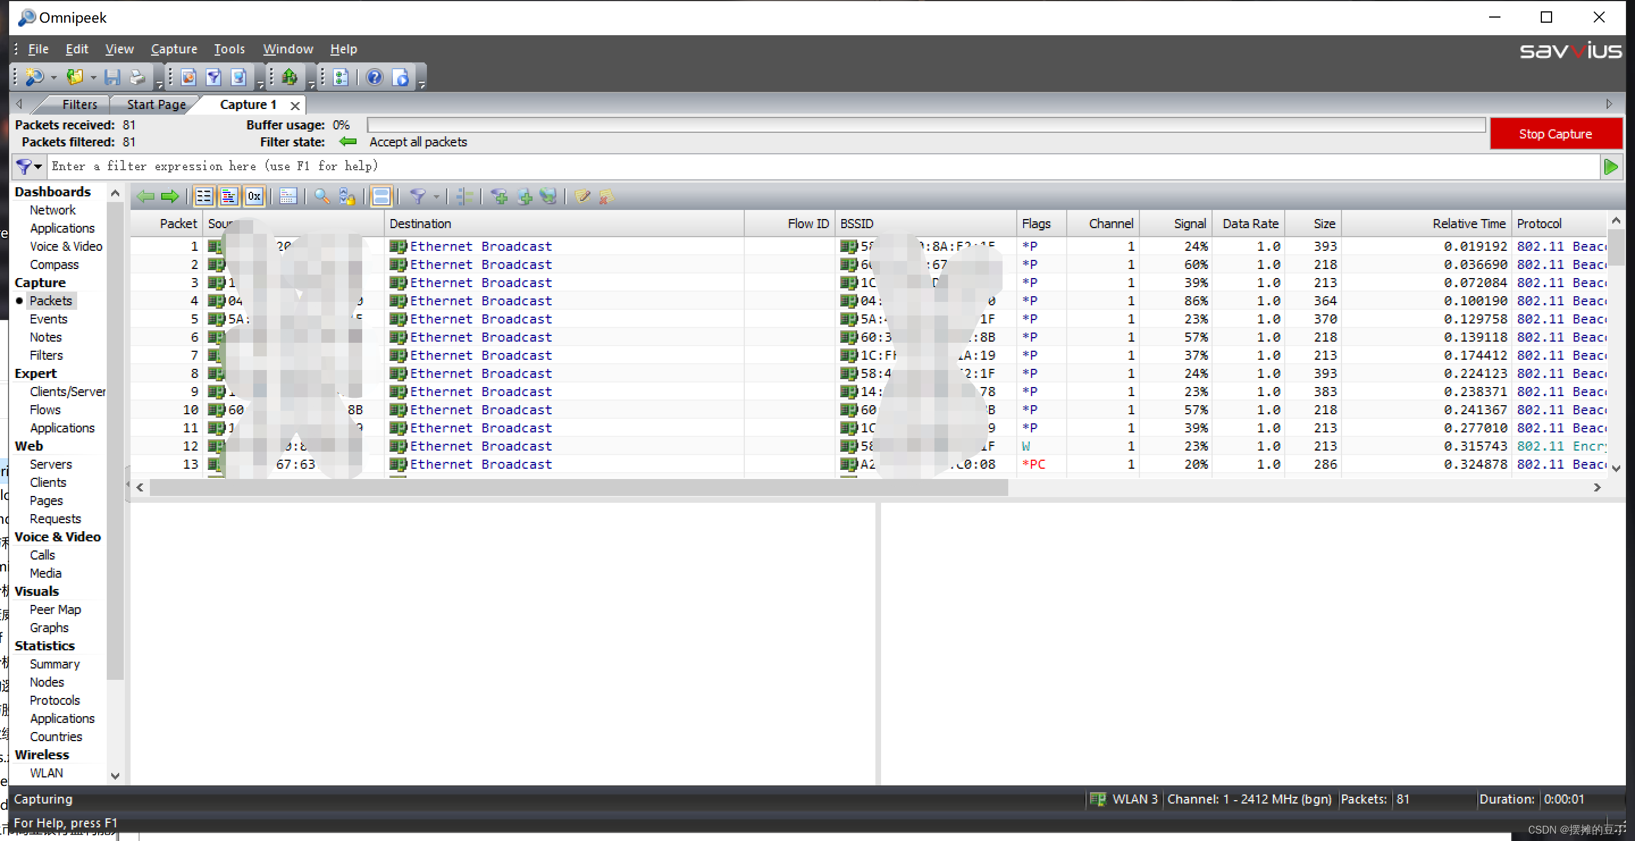Toggle the packet list pane view
Viewport: 1635px width, 841px height.
pyautogui.click(x=204, y=196)
